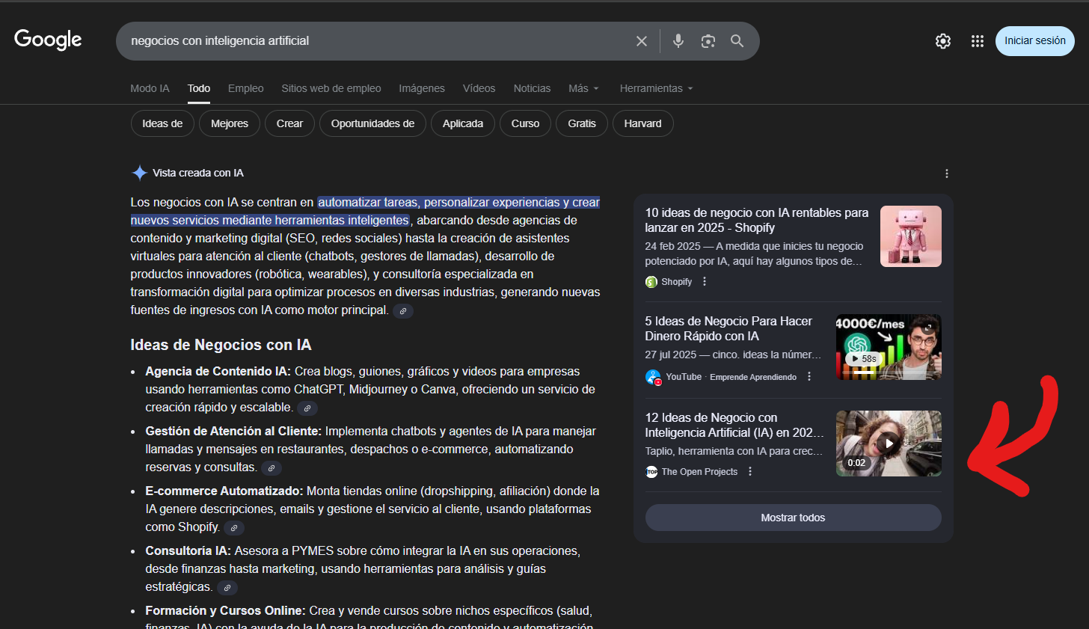The image size is (1089, 629).
Task: Open the Google apps grid
Action: (x=978, y=41)
